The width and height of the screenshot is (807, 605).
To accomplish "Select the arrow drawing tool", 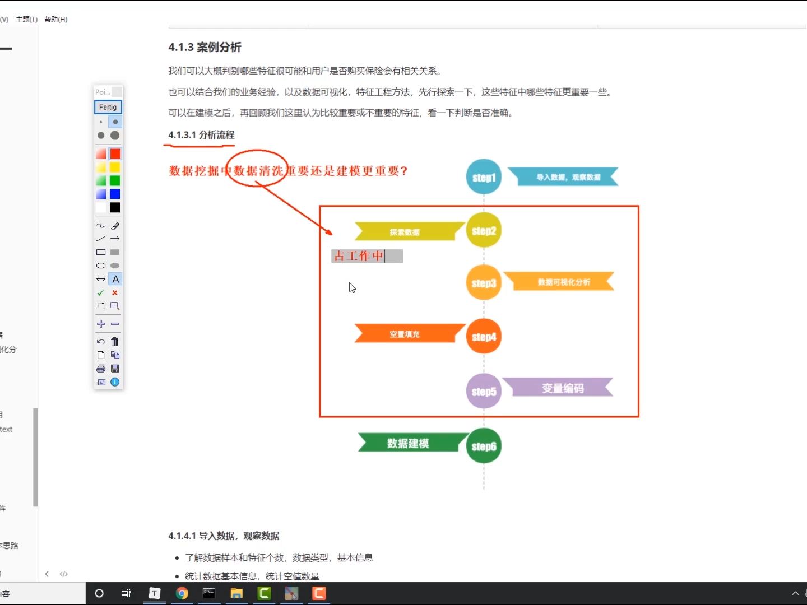I will click(115, 239).
